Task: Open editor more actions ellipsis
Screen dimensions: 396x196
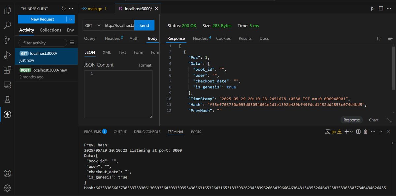Action: pyautogui.click(x=389, y=8)
